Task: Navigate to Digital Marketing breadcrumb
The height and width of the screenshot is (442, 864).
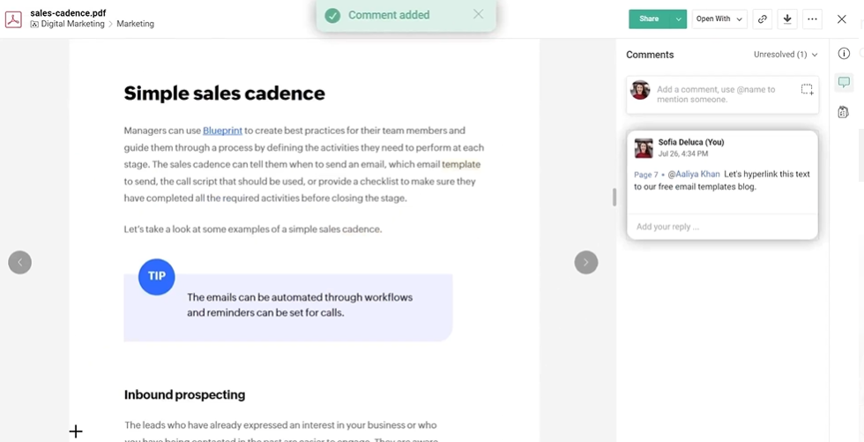Action: coord(68,25)
